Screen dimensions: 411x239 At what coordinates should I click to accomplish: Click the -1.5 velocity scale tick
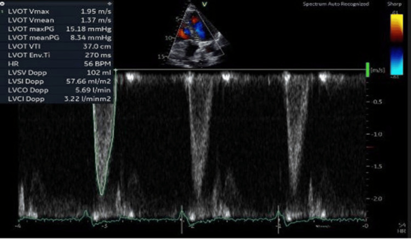375,167
